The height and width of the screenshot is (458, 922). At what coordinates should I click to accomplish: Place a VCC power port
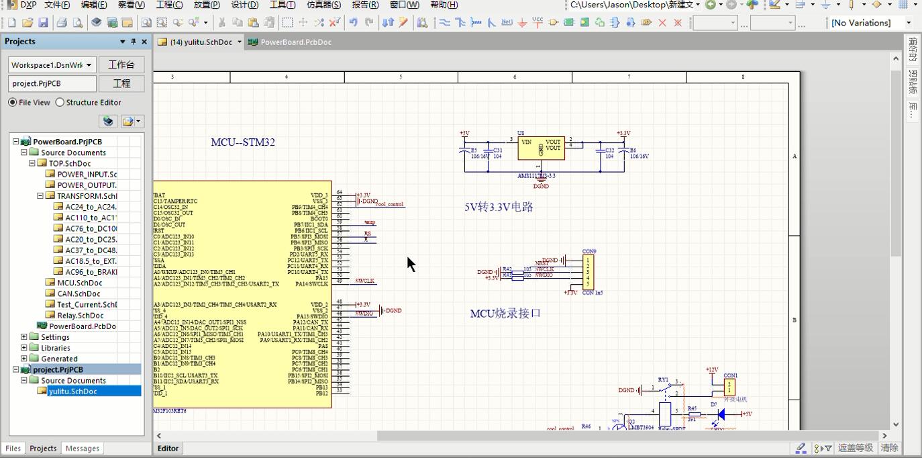coord(537,23)
